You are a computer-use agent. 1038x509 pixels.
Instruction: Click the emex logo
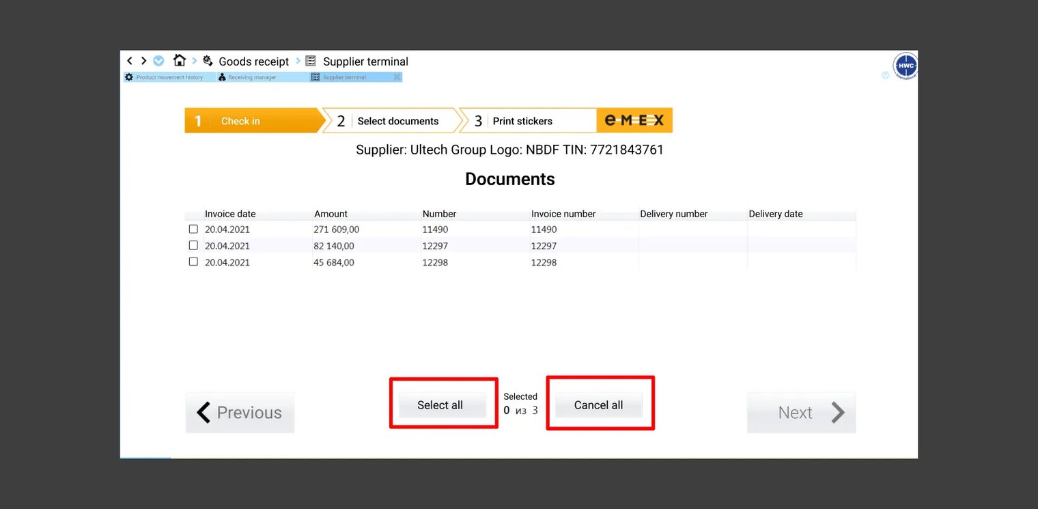click(x=634, y=120)
